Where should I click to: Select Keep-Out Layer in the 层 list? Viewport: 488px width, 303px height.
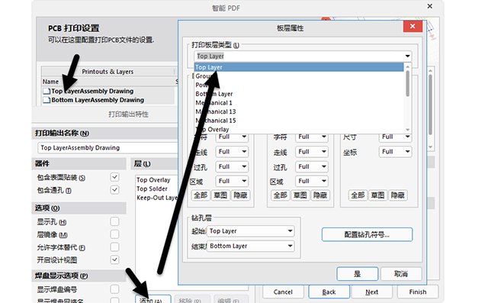(157, 198)
